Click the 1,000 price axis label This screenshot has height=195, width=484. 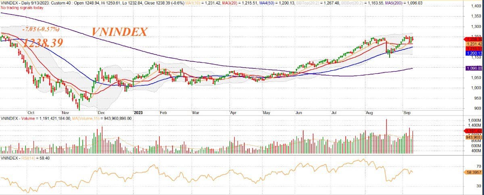click(x=476, y=88)
